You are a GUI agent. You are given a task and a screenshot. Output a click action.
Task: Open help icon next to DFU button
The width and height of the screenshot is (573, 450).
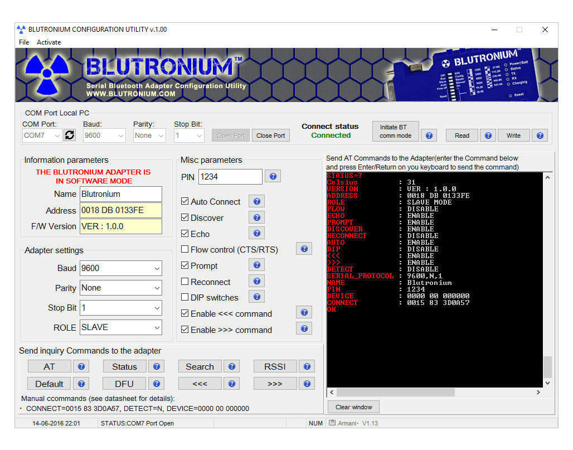point(157,384)
